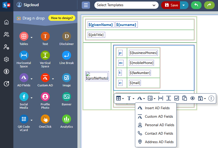Click the Disclaimer element icon
Screen dimensions: 218x148
click(x=67, y=36)
